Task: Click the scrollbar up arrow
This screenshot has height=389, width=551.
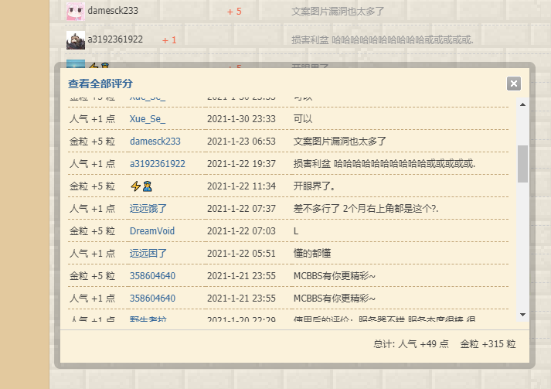Action: click(522, 104)
